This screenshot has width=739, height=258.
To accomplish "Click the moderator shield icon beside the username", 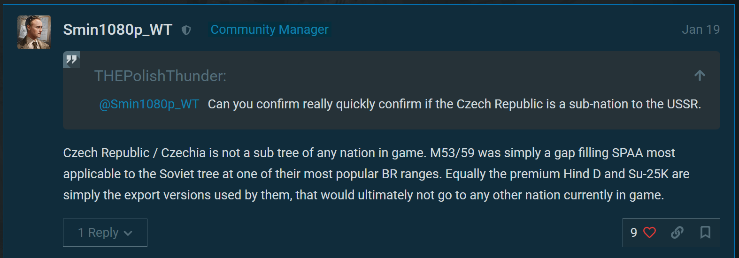I will pos(186,30).
